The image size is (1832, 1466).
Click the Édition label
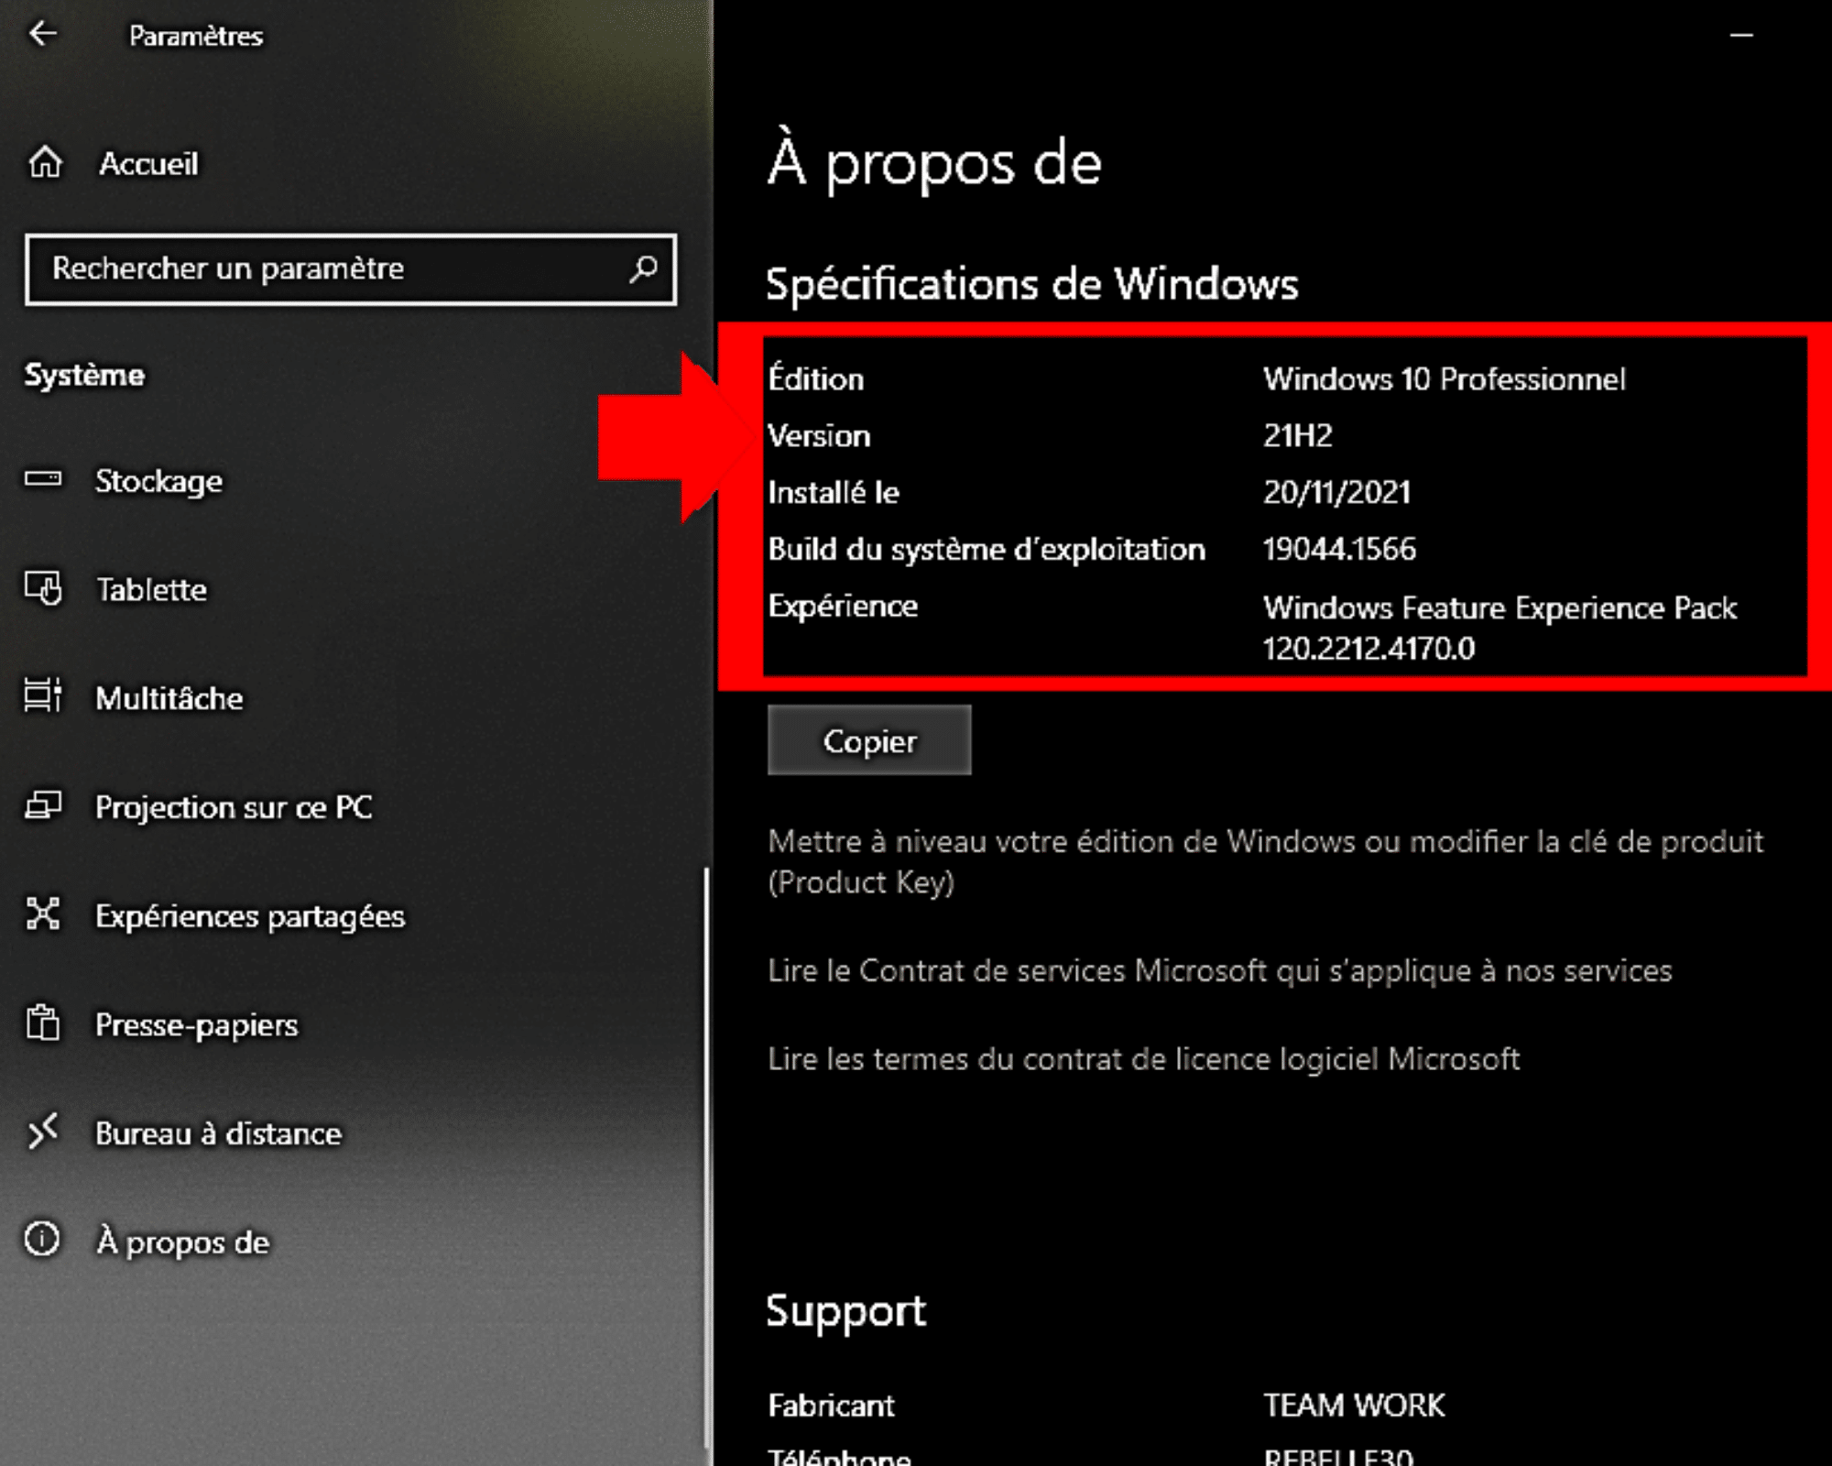[x=815, y=377]
